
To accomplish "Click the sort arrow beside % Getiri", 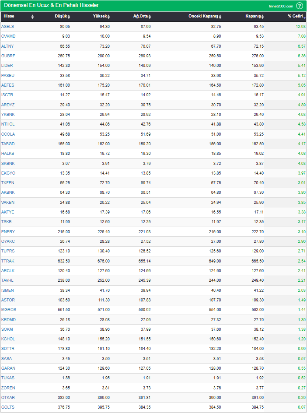I will pyautogui.click(x=305, y=17).
